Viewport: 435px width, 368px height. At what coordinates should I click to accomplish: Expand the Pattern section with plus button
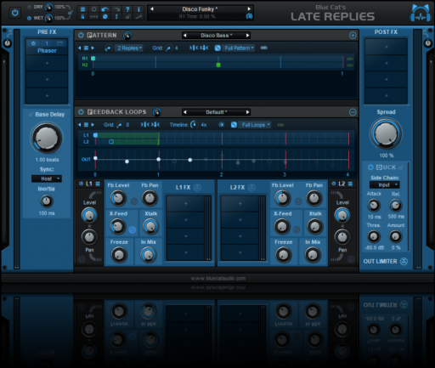click(x=353, y=35)
